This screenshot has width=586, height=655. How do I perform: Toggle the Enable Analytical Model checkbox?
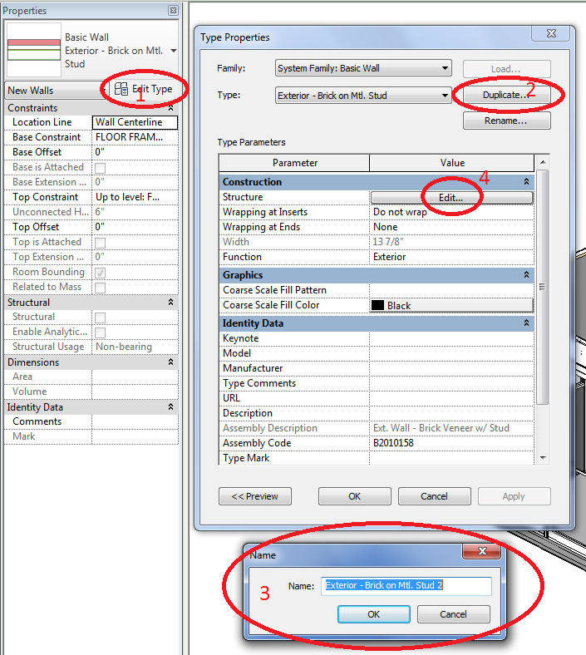point(101,332)
